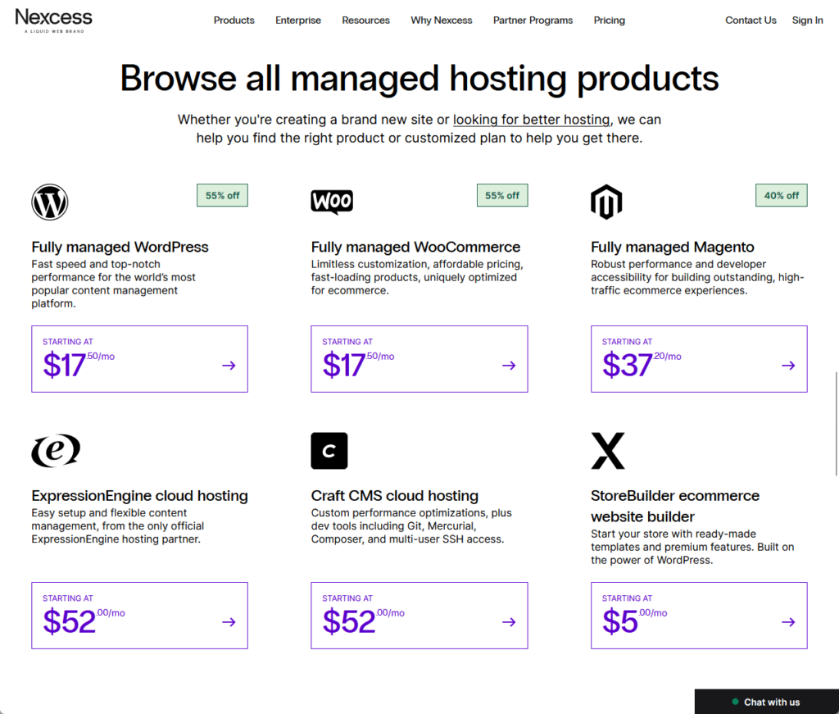
Task: Click the page vertical scrollbar thumb
Action: (837, 423)
